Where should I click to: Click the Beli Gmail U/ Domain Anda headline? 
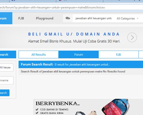tap(74, 34)
